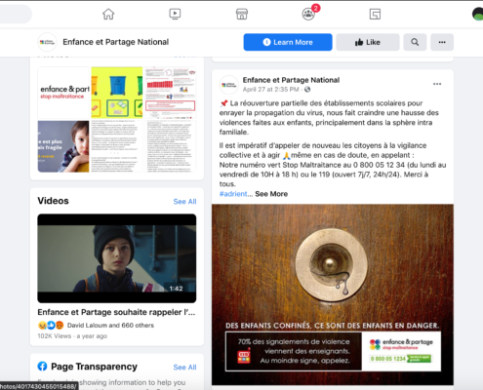This screenshot has height=390, width=483.
Task: Open page options three-dots menu in header
Action: (442, 42)
